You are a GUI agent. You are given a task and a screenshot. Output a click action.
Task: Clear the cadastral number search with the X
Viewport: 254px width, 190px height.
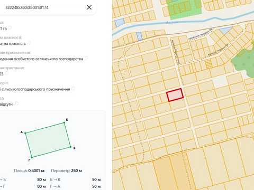click(89, 7)
